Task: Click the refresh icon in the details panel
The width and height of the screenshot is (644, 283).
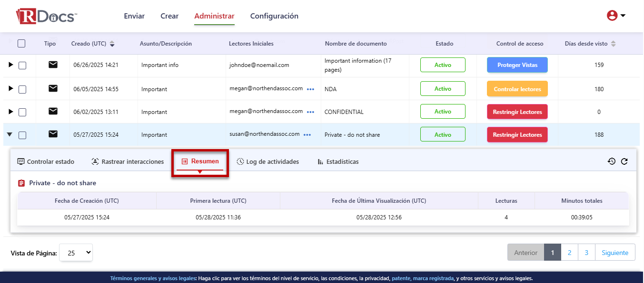Action: (624, 161)
